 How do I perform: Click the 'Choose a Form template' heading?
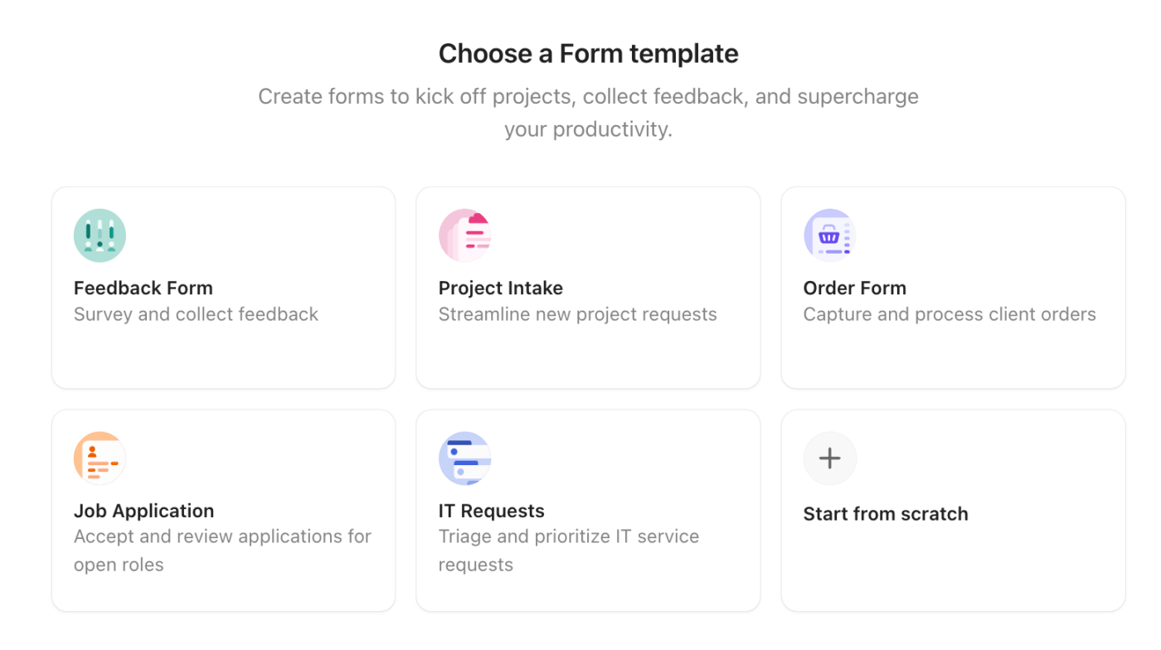[588, 53]
